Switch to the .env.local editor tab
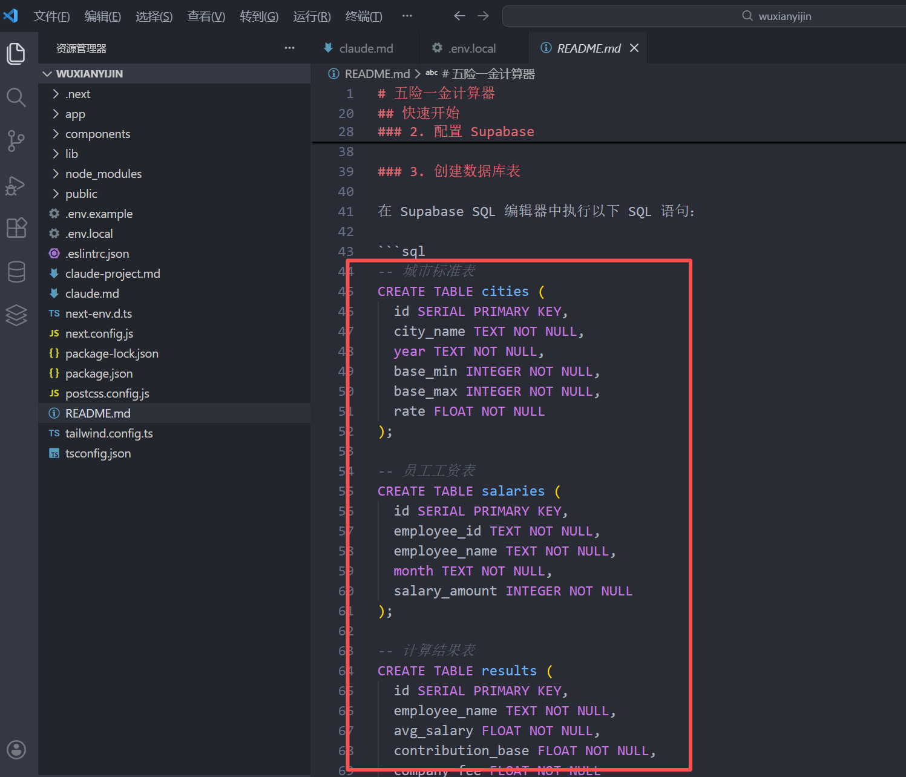 click(x=473, y=48)
